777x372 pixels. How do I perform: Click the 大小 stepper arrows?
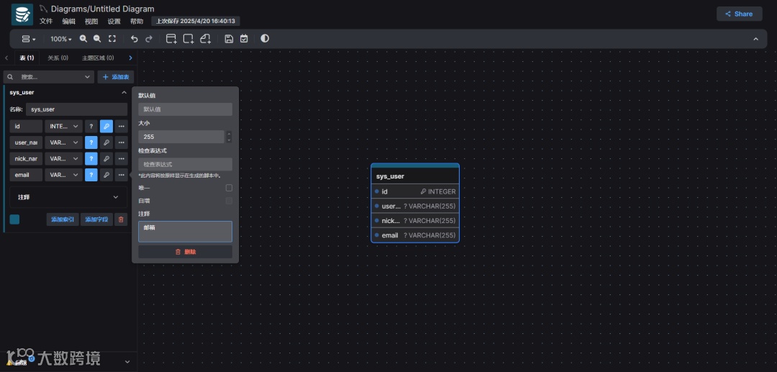229,137
